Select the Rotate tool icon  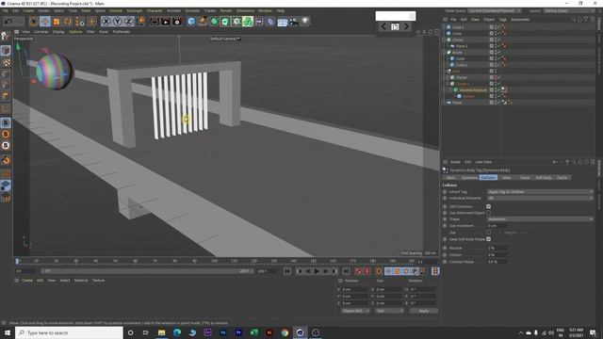point(68,22)
